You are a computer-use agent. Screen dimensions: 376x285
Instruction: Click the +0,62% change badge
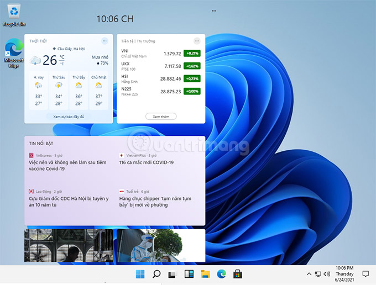(192, 66)
